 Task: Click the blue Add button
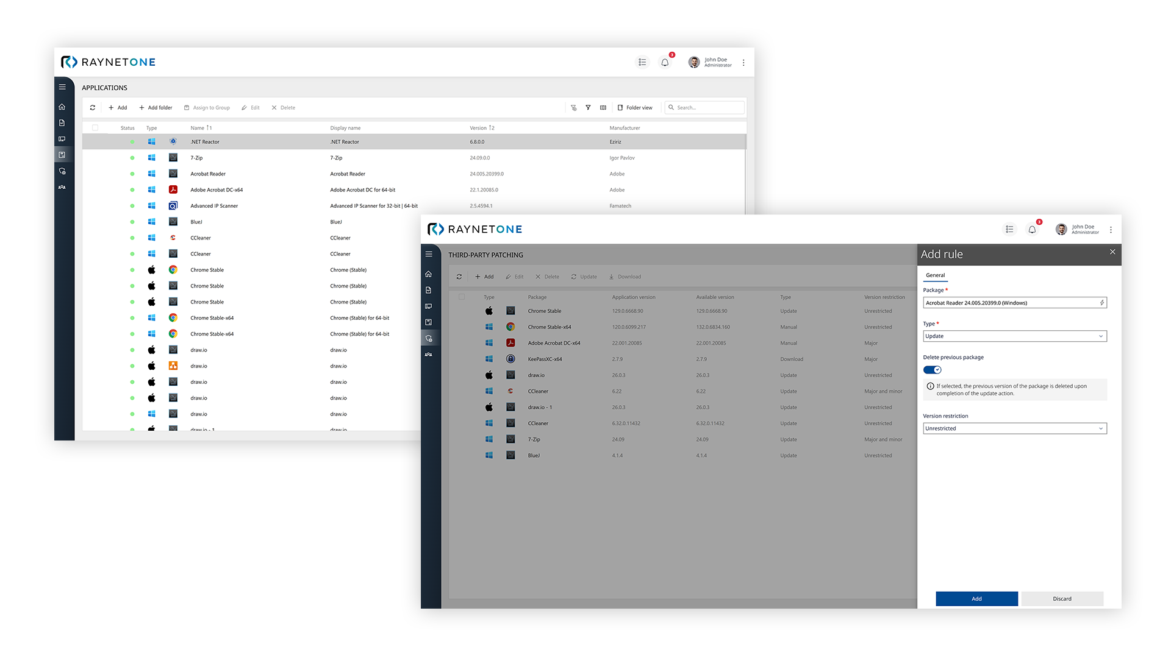pos(976,599)
